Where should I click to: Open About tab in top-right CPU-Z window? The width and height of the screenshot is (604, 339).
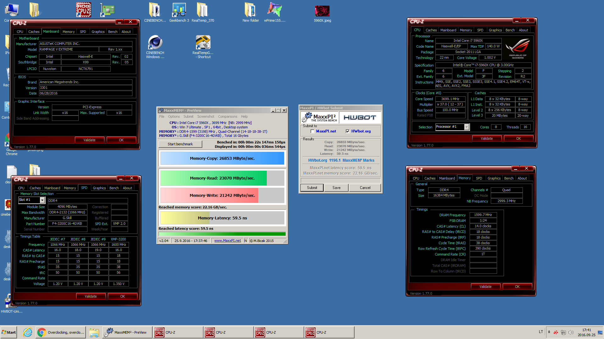[x=523, y=30]
